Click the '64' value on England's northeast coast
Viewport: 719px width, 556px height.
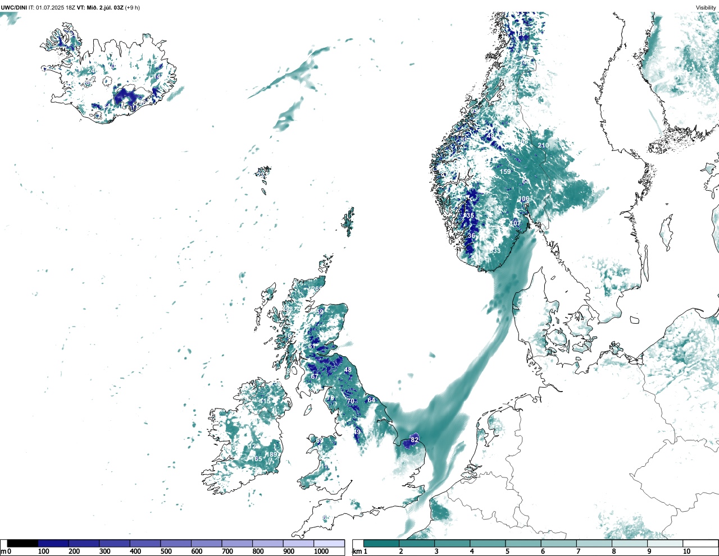tap(371, 400)
